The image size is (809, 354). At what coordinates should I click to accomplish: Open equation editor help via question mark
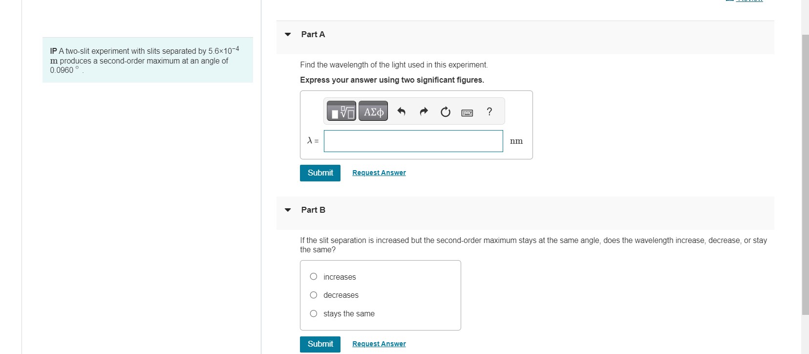pyautogui.click(x=489, y=112)
